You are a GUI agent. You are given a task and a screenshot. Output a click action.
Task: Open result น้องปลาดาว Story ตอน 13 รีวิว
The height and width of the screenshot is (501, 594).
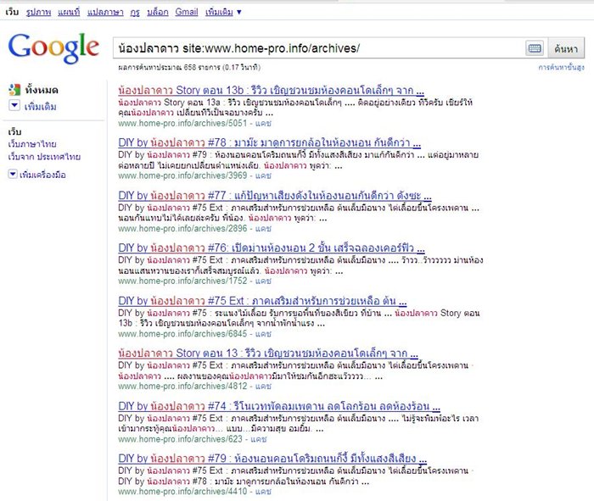(x=268, y=353)
